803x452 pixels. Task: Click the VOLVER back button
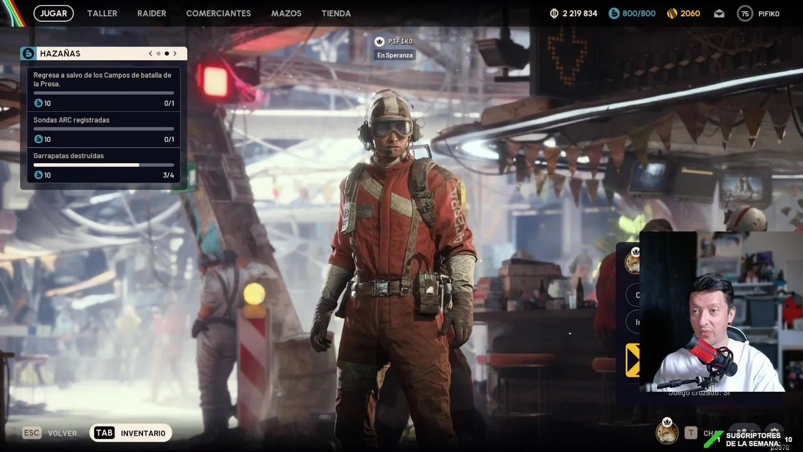pyautogui.click(x=62, y=433)
